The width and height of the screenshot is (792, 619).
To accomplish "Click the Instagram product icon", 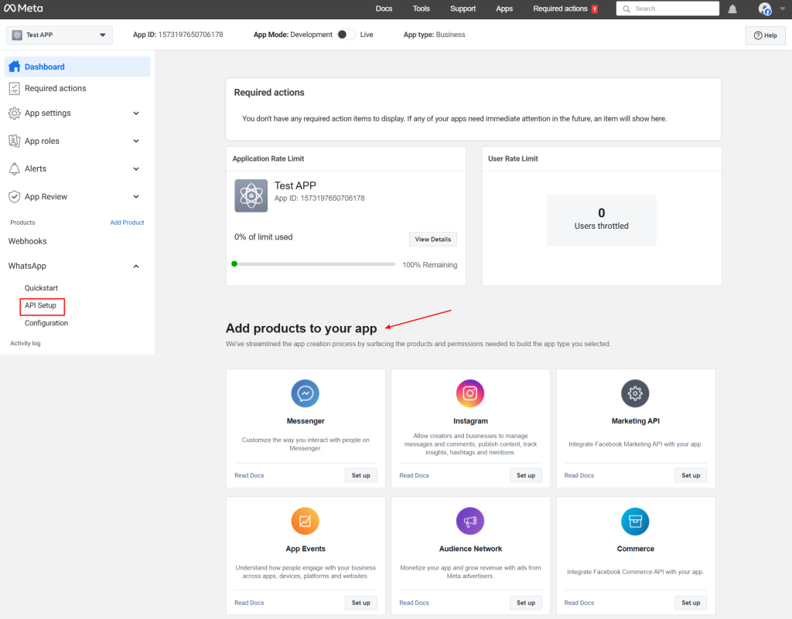I will 470,393.
